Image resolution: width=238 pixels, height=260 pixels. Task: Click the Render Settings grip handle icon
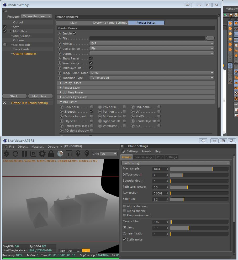coord(5,10)
